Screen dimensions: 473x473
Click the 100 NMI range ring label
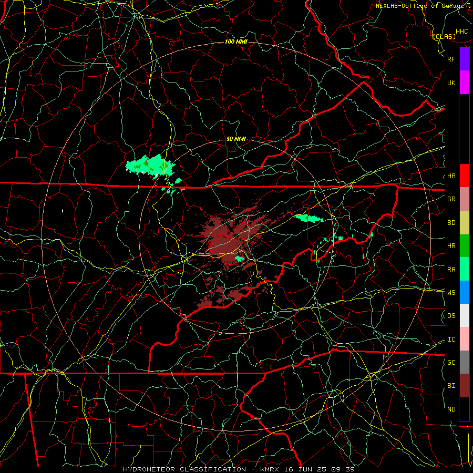(x=236, y=42)
